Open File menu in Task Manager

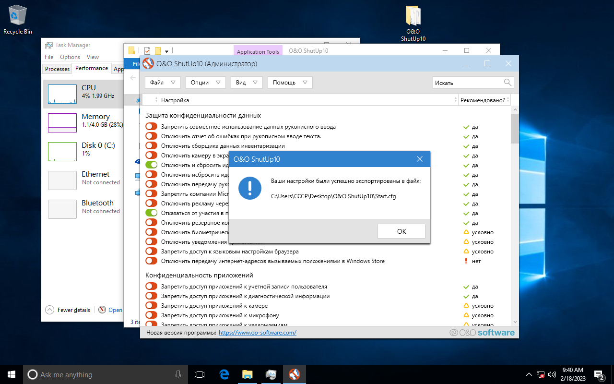[49, 57]
